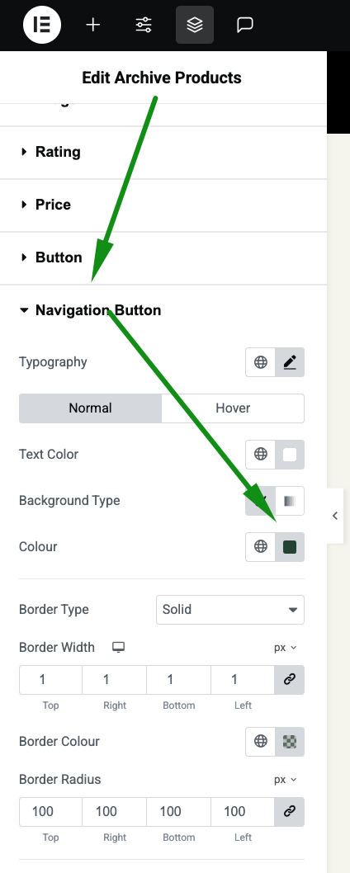
Task: Open global fonts globe beside Typography
Action: pos(260,362)
